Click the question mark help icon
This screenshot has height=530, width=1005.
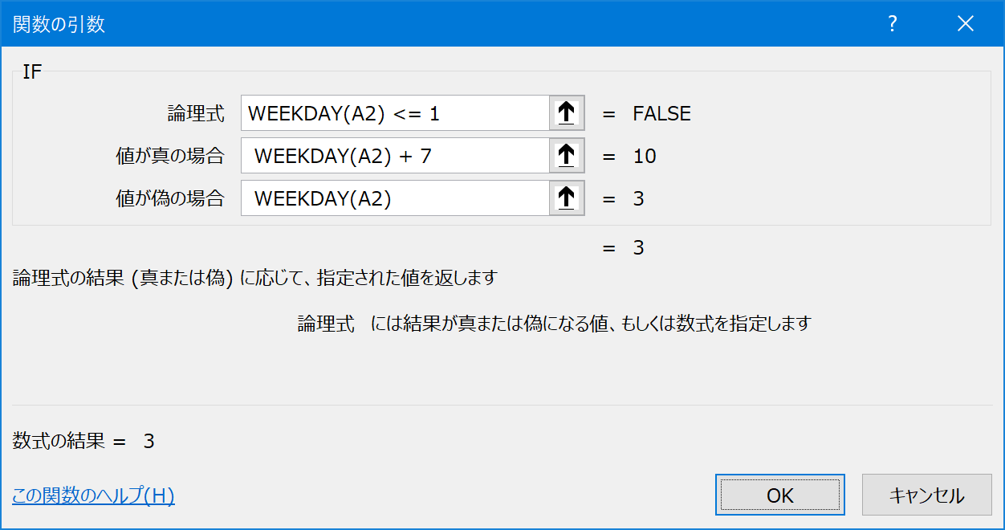coord(892,24)
